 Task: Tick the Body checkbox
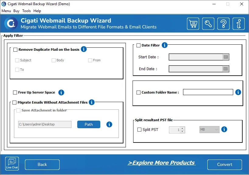click(x=54, y=60)
